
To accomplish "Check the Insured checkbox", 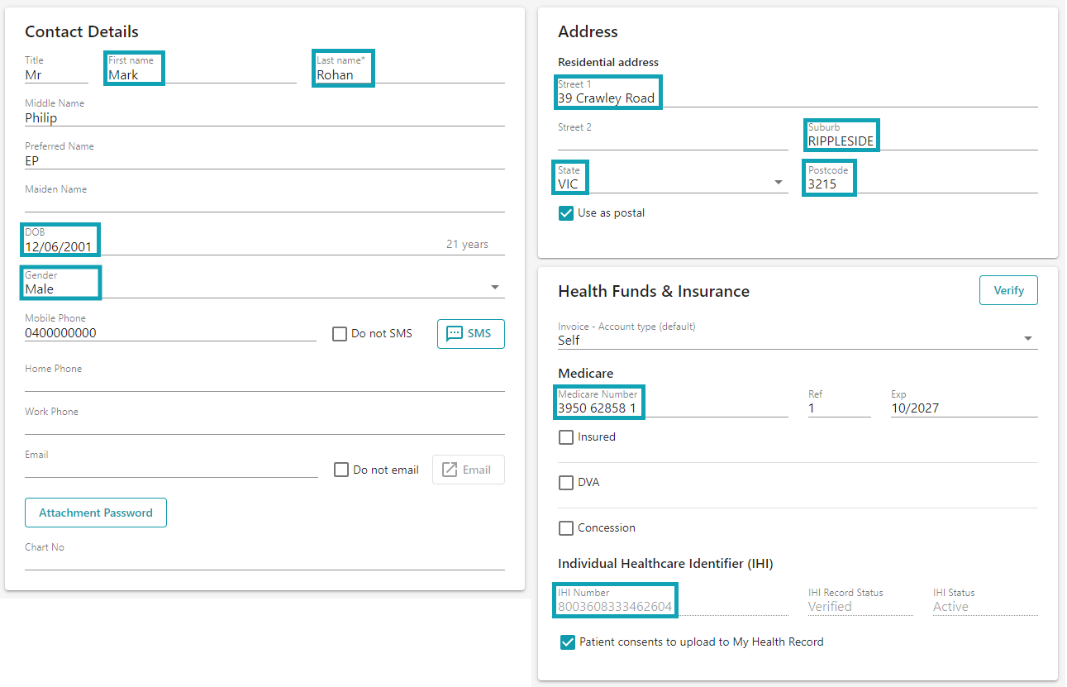I will (x=566, y=437).
